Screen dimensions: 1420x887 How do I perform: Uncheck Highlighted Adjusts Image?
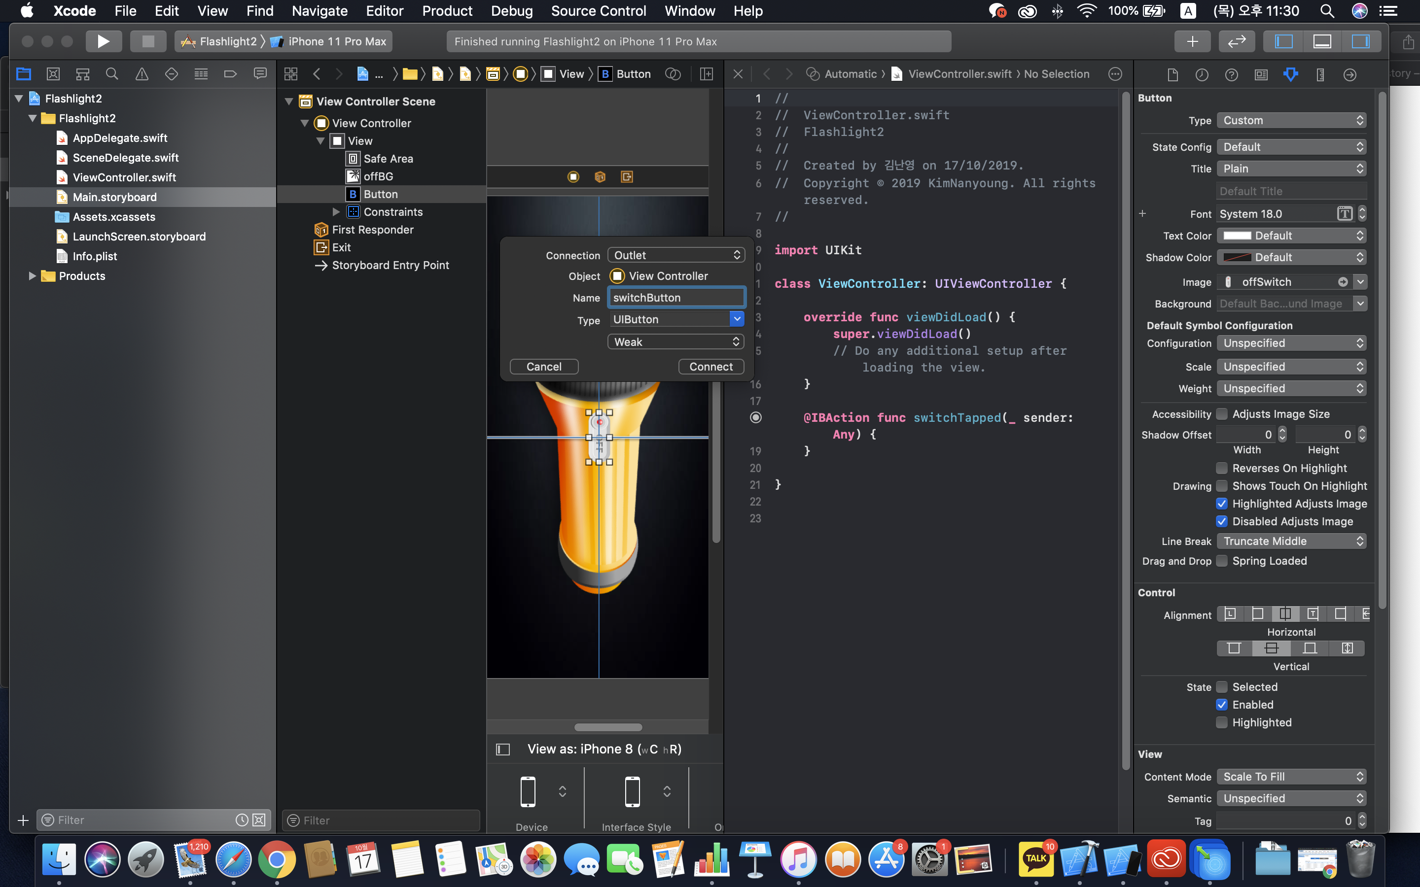1222,503
